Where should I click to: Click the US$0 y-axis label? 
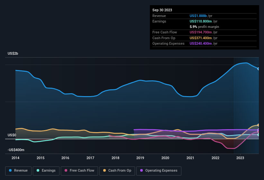(12, 135)
